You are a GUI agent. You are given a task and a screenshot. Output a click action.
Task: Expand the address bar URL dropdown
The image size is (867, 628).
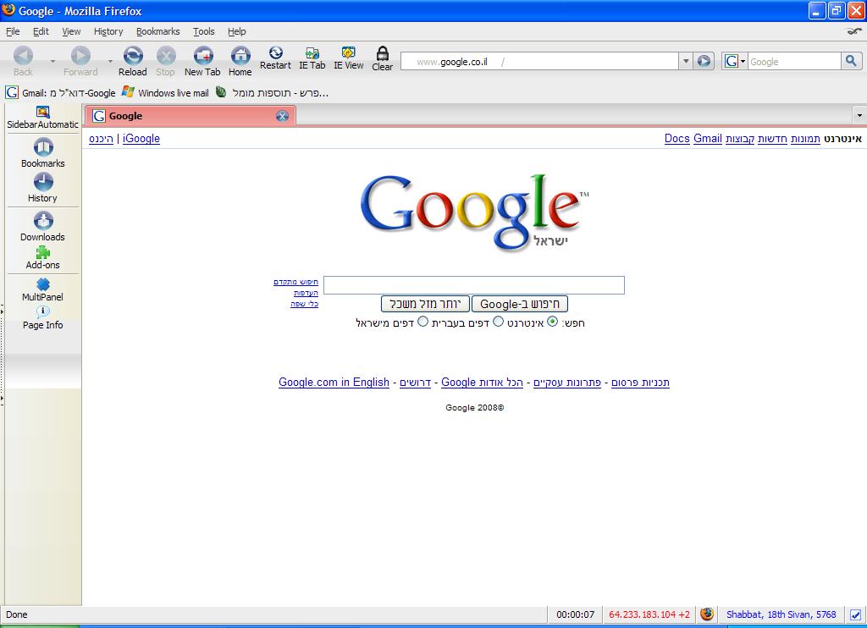pyautogui.click(x=686, y=62)
